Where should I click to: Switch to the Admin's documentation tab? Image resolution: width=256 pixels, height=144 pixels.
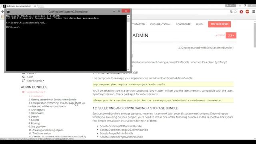pyautogui.click(x=19, y=6)
